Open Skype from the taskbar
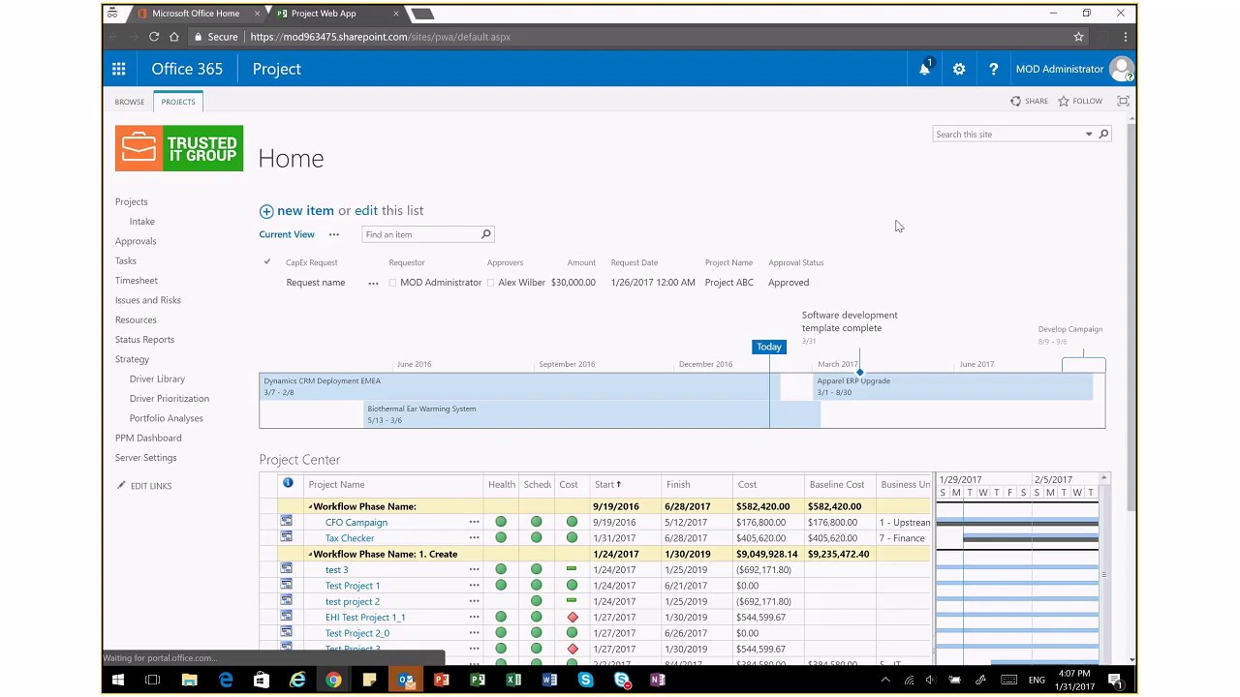This screenshot has height=697, width=1240. point(585,681)
